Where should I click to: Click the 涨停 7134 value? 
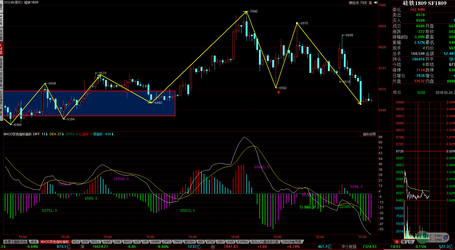421,70
